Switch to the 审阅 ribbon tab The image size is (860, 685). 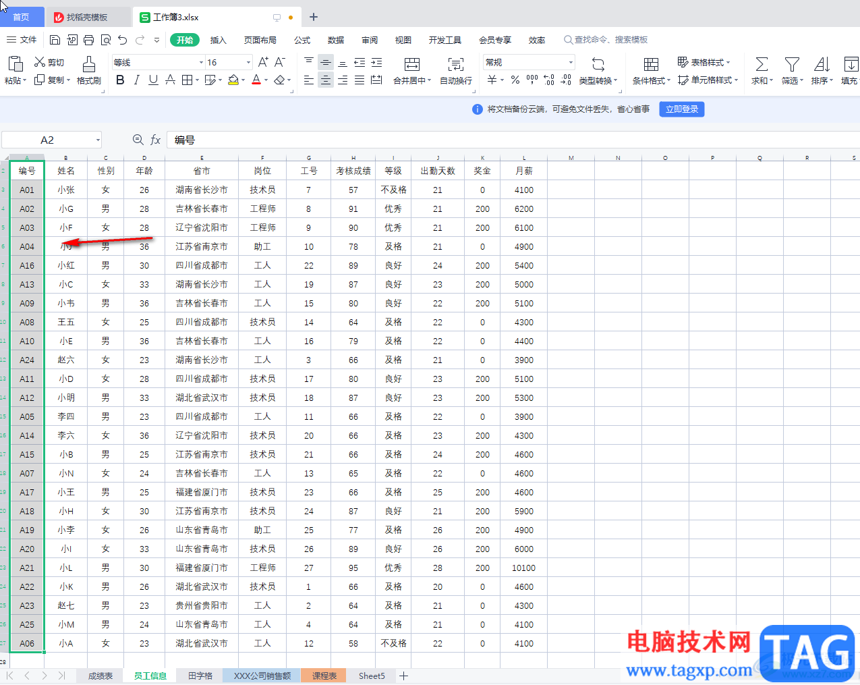[370, 40]
